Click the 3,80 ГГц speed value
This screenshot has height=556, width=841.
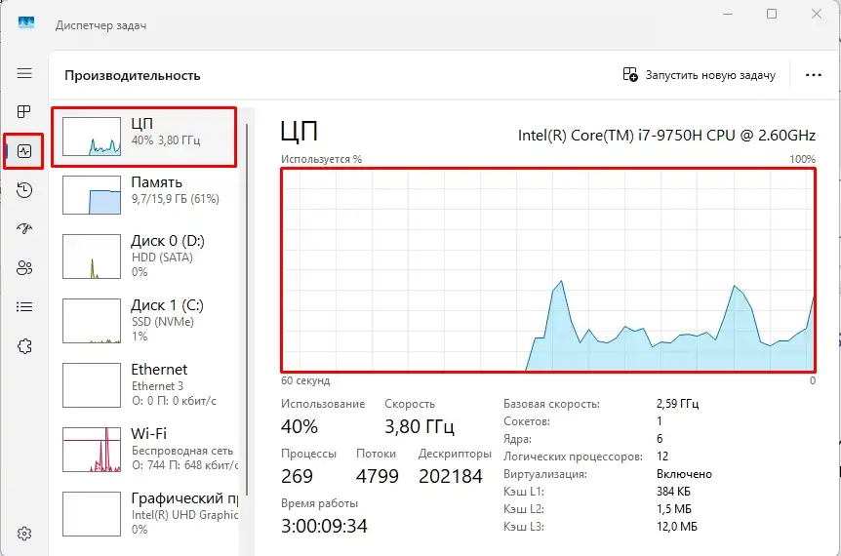(x=420, y=427)
